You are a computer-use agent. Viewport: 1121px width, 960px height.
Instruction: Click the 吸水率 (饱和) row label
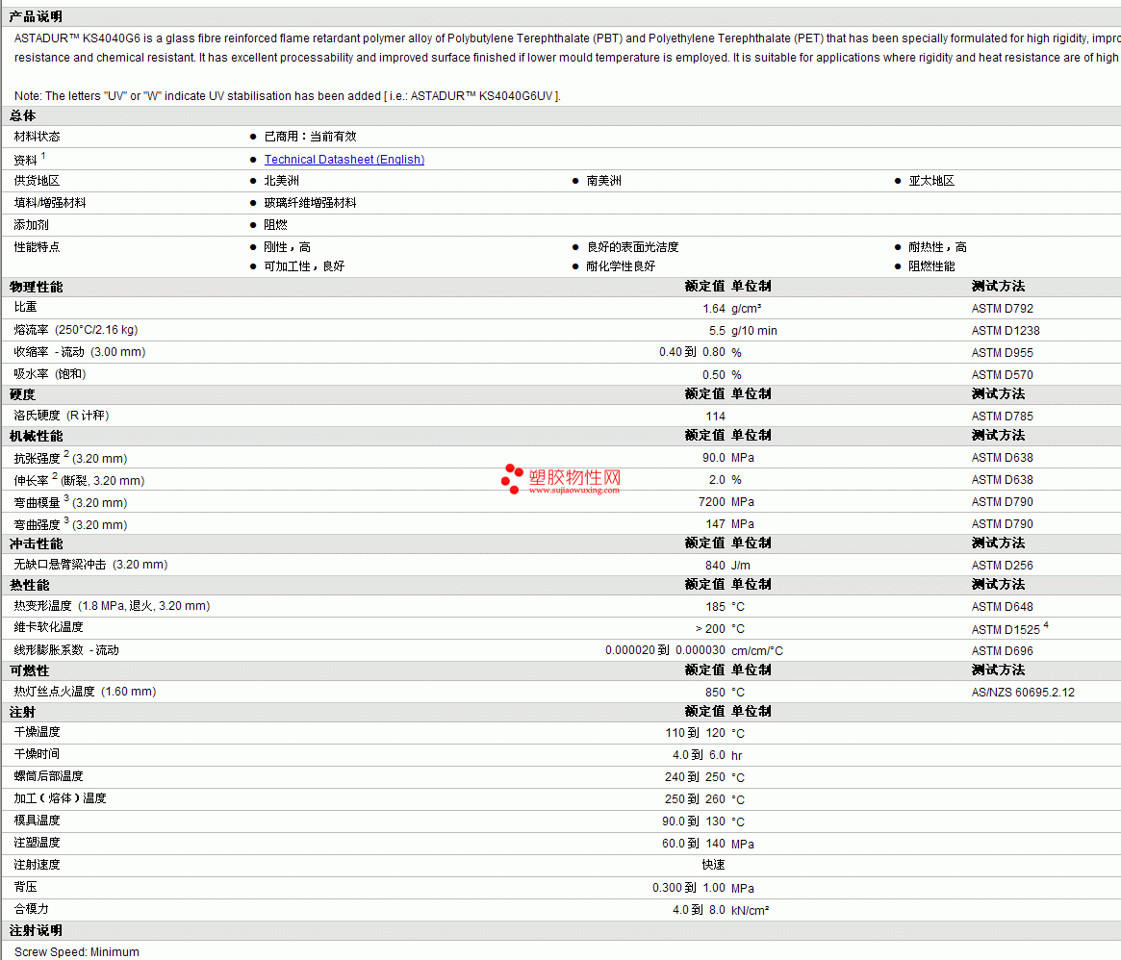pos(50,374)
